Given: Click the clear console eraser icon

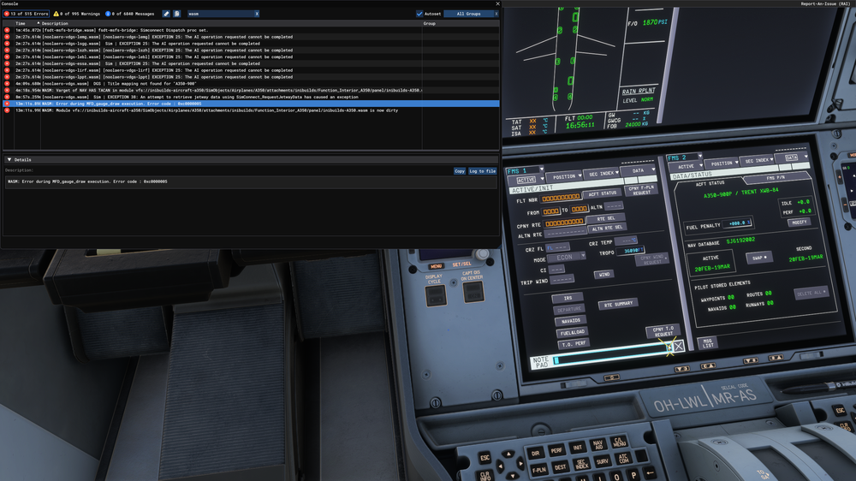Looking at the screenshot, I should 166,14.
